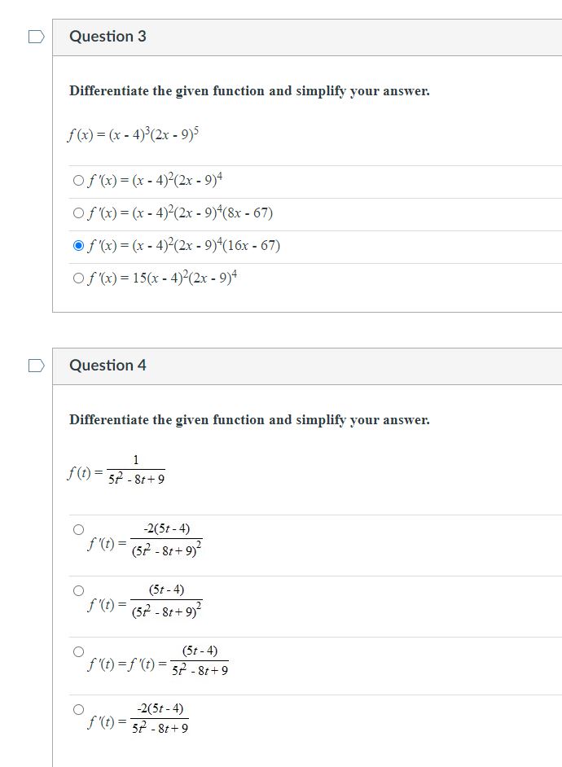Click the instruction text in Question 3
562x767 pixels.
(x=249, y=90)
